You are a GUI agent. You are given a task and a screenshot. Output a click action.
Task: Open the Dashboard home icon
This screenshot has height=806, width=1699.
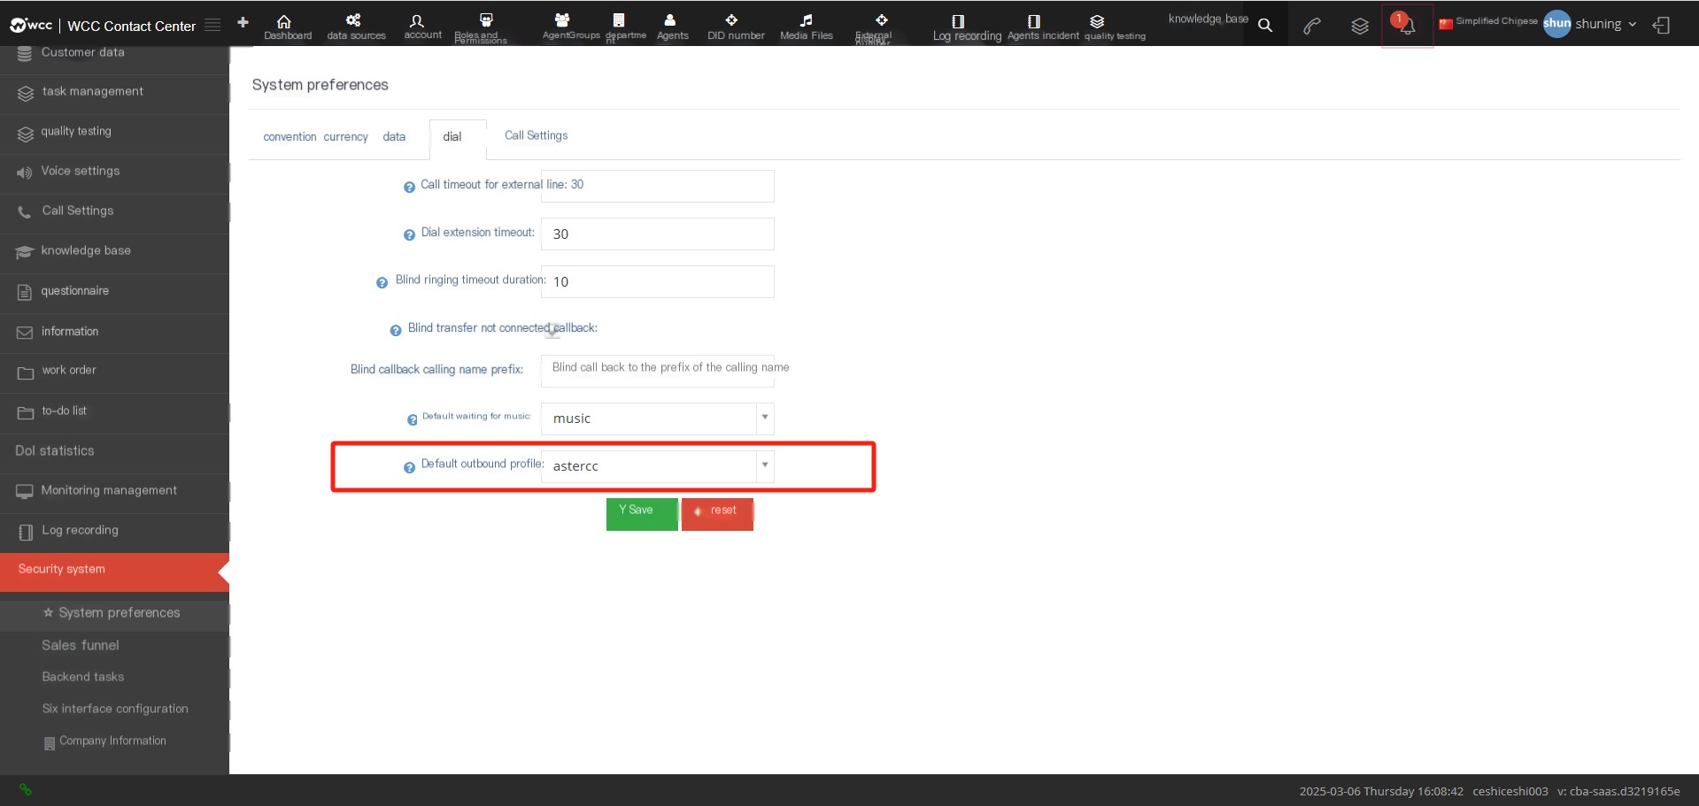pyautogui.click(x=284, y=22)
